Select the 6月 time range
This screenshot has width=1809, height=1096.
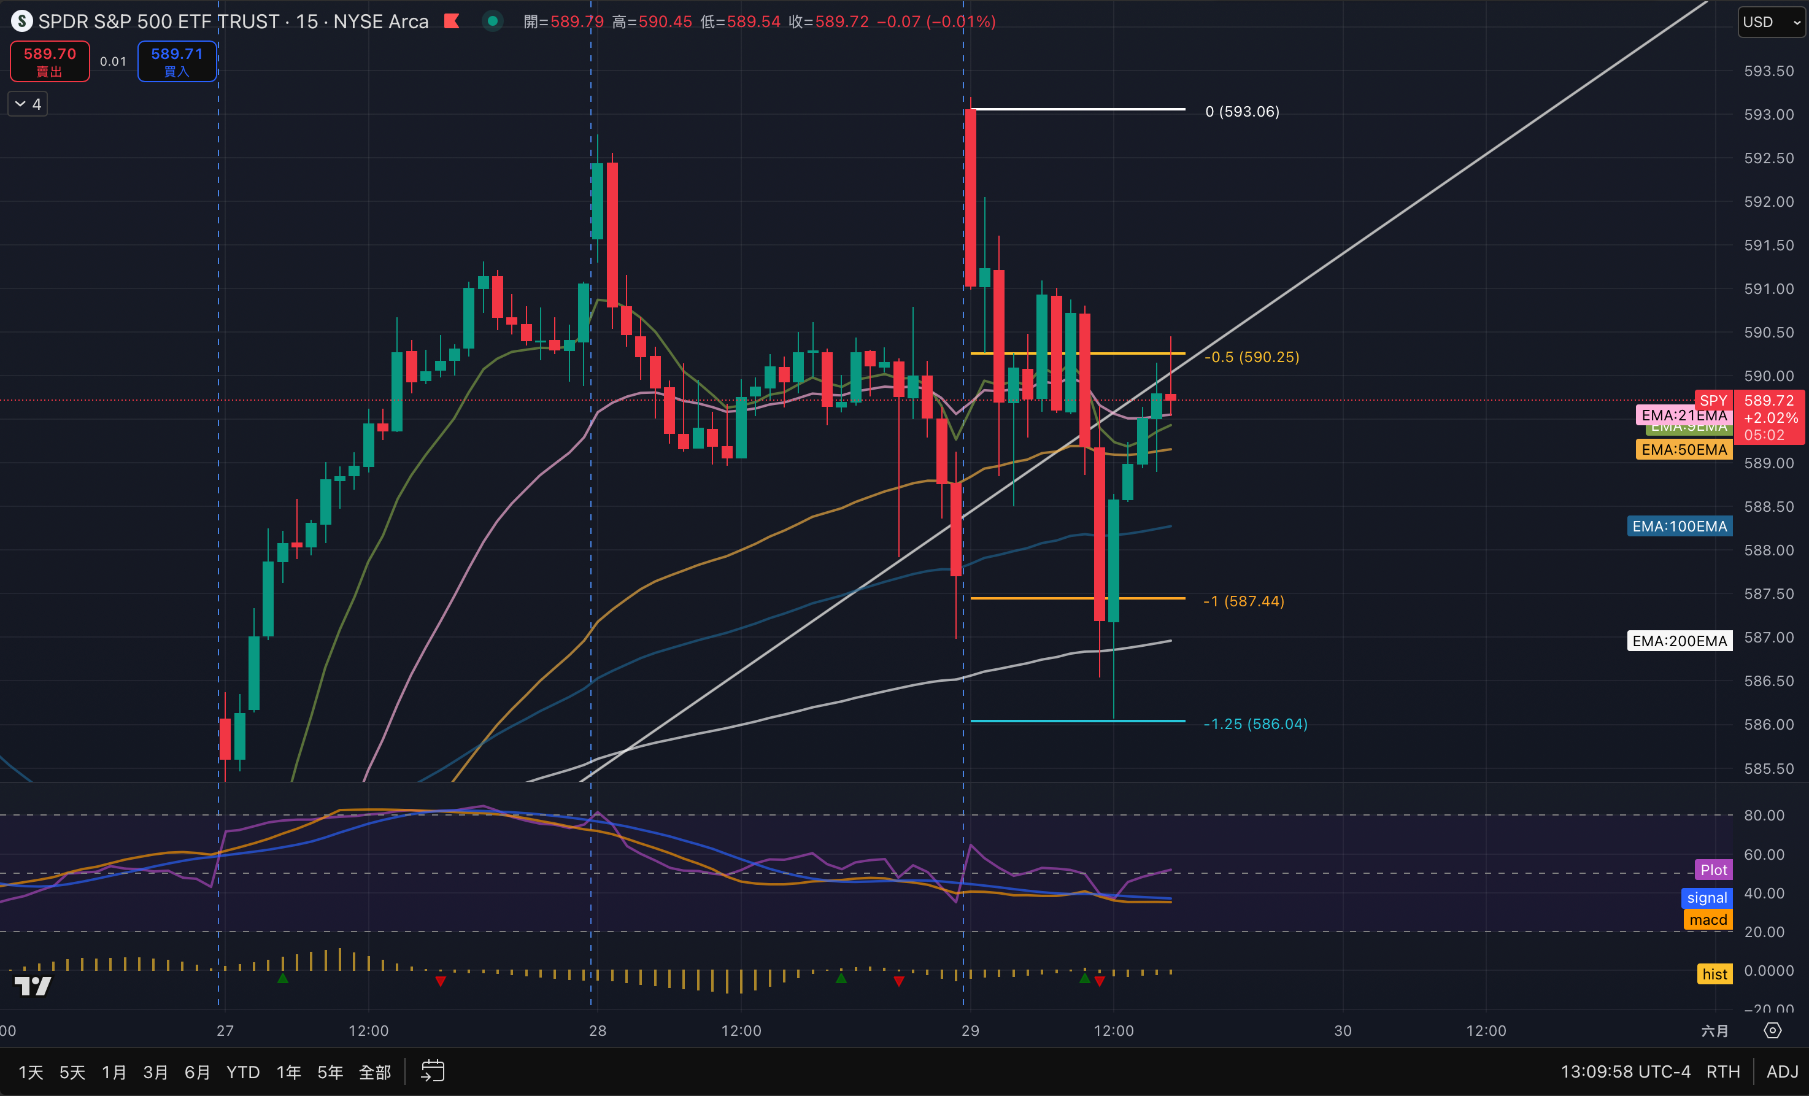pyautogui.click(x=197, y=1072)
